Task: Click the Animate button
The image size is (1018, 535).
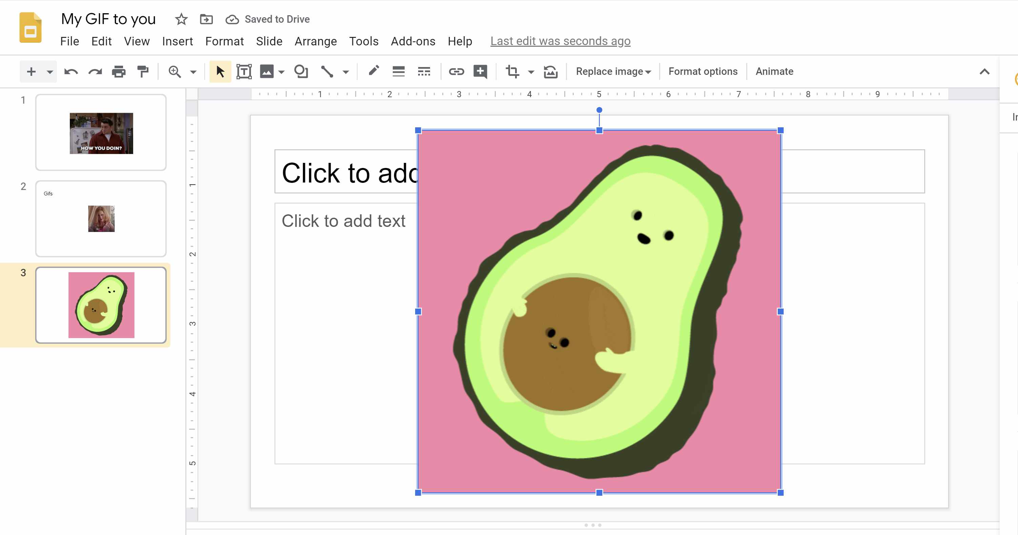Action: pyautogui.click(x=774, y=71)
